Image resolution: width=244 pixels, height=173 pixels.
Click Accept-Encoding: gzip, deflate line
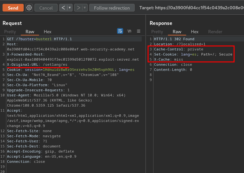pyautogui.click(x=41, y=151)
